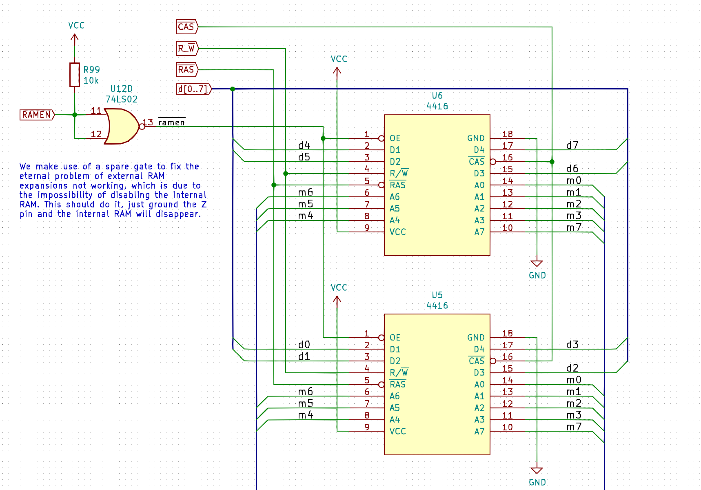Click the RAS hierarchical label flag
701x490 pixels.
pyautogui.click(x=187, y=70)
